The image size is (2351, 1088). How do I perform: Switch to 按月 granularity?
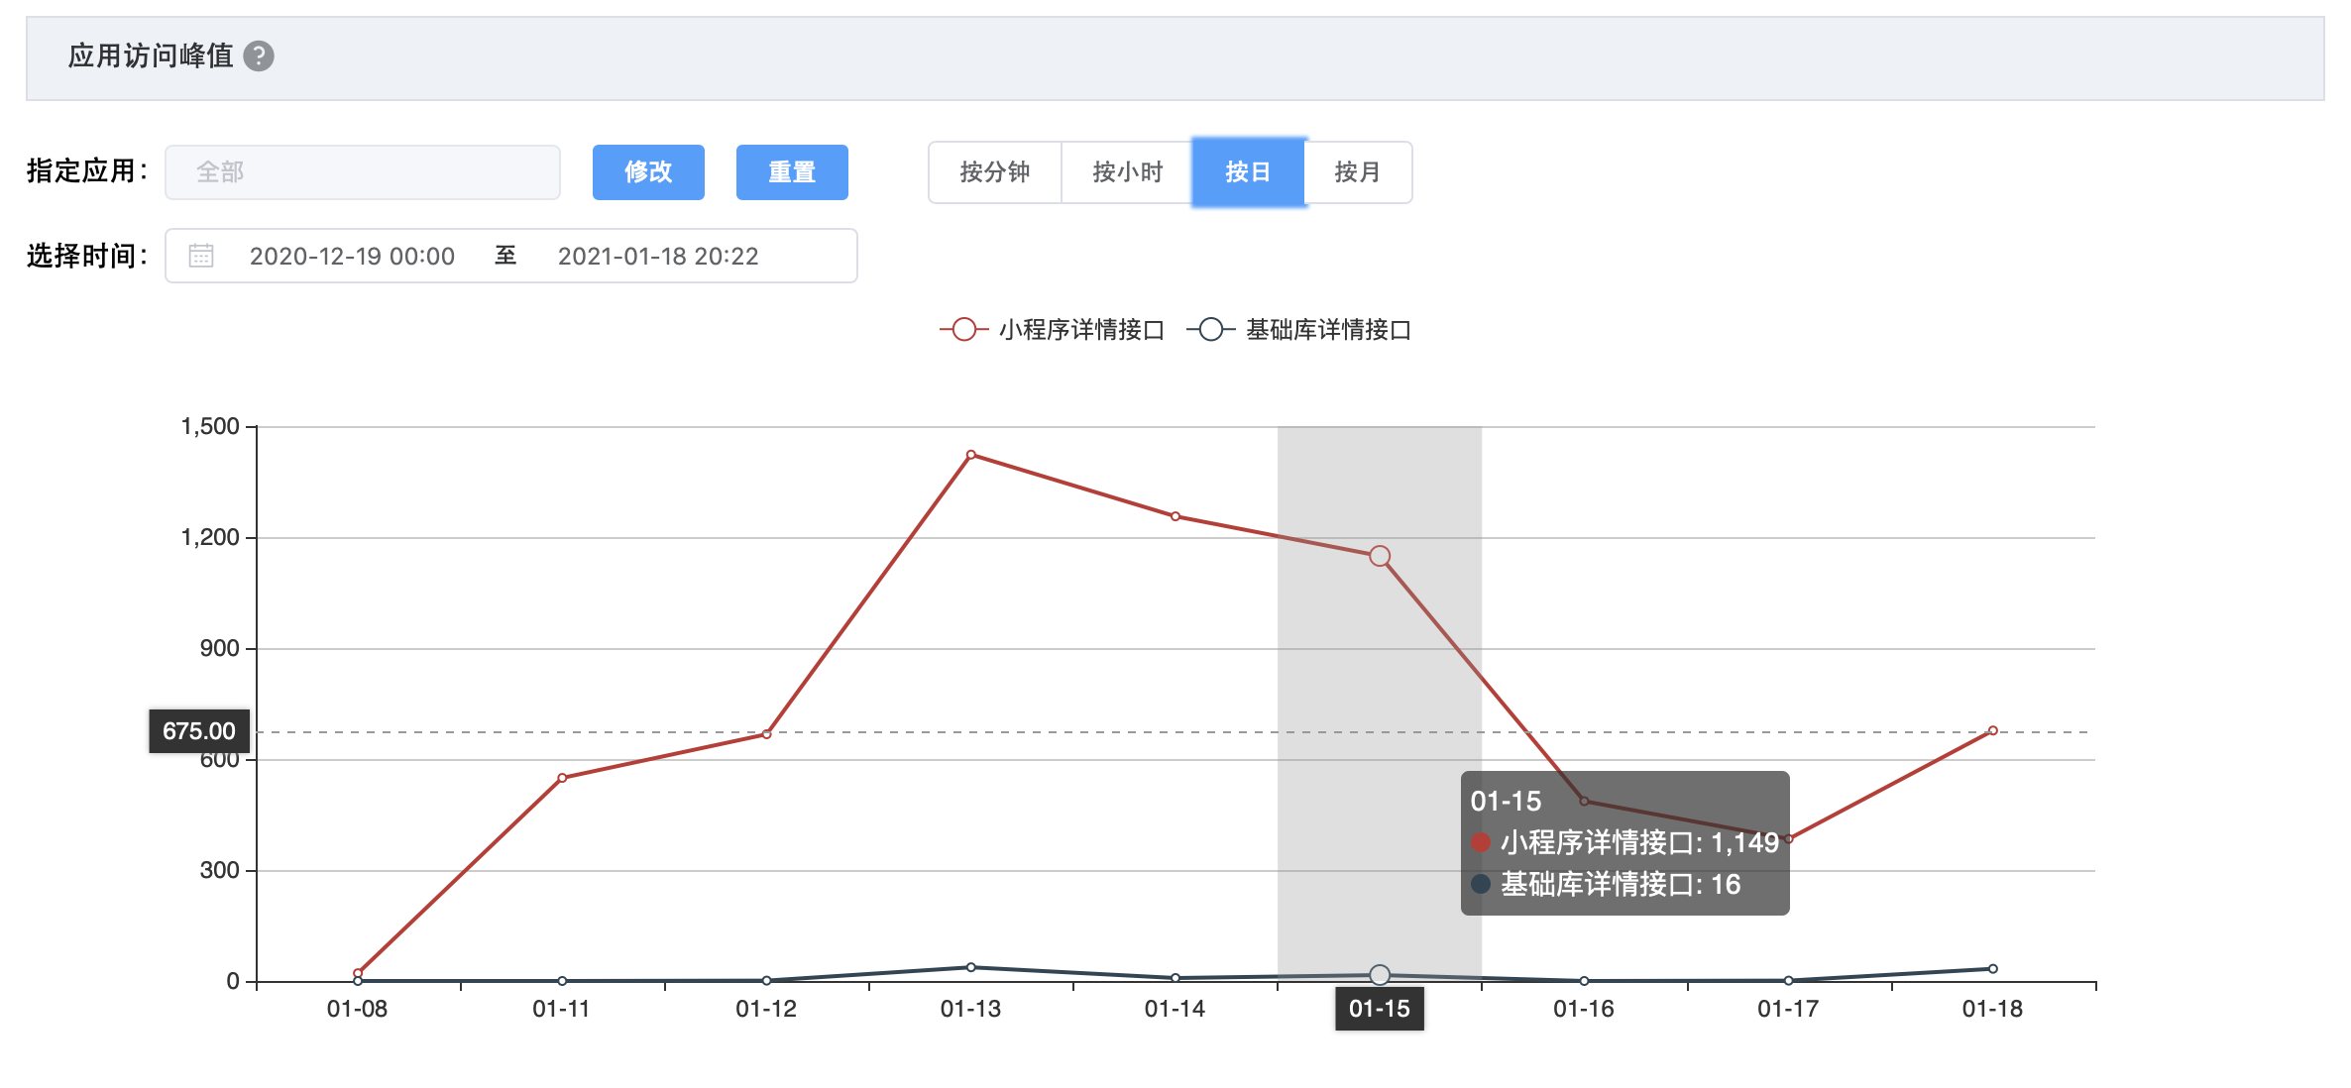coord(1357,172)
